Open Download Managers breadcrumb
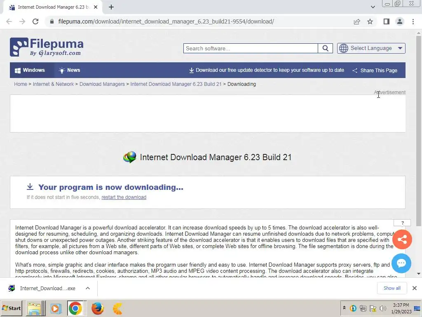422x317 pixels. pyautogui.click(x=102, y=84)
